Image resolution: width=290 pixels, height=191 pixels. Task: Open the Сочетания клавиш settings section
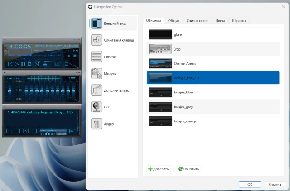[x=113, y=40]
